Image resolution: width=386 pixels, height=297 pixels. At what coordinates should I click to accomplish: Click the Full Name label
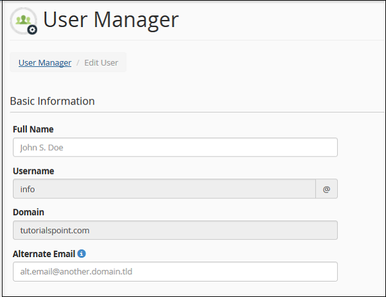[33, 129]
